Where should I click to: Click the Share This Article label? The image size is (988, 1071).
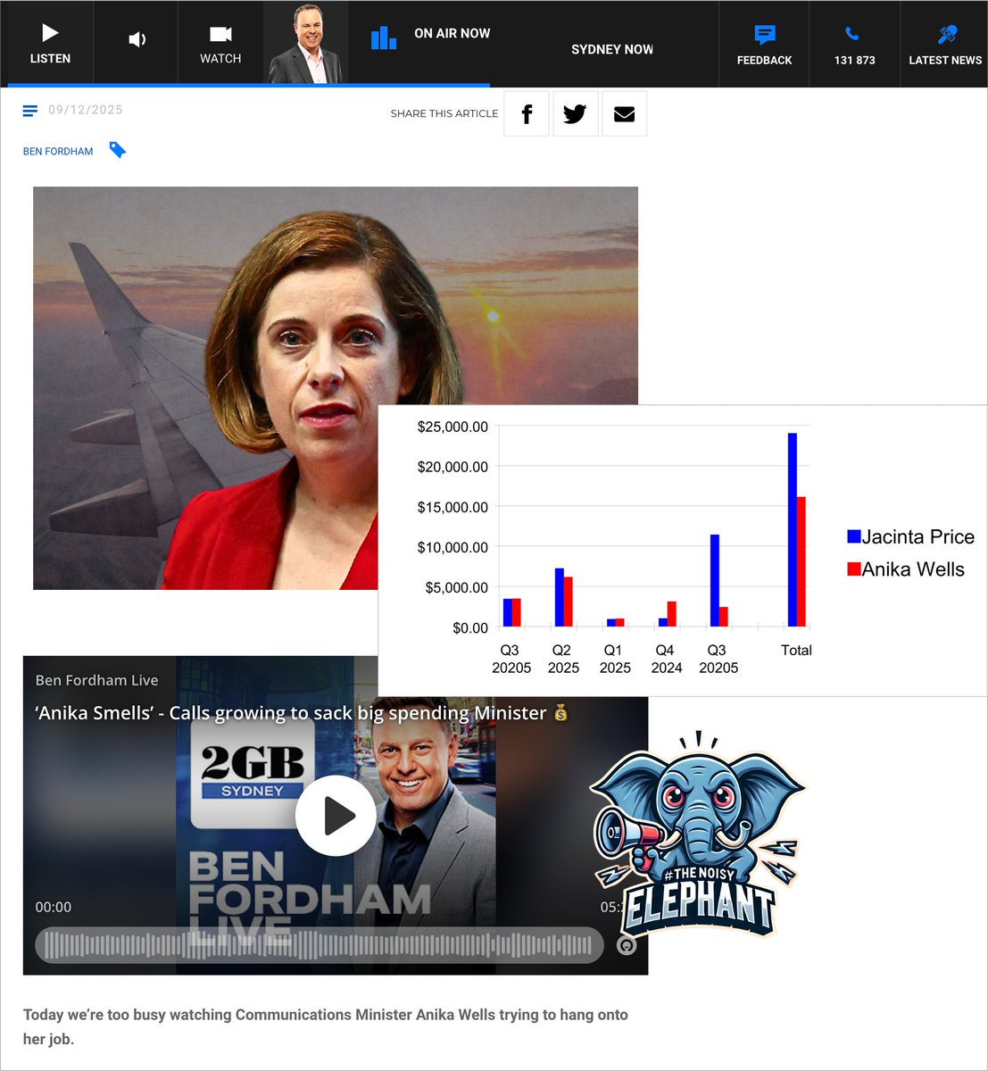(444, 113)
